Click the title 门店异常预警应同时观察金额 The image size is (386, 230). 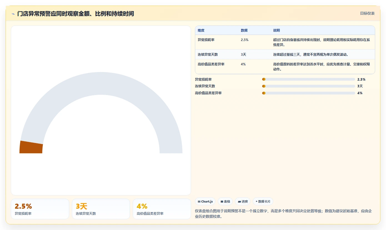[x=76, y=14]
